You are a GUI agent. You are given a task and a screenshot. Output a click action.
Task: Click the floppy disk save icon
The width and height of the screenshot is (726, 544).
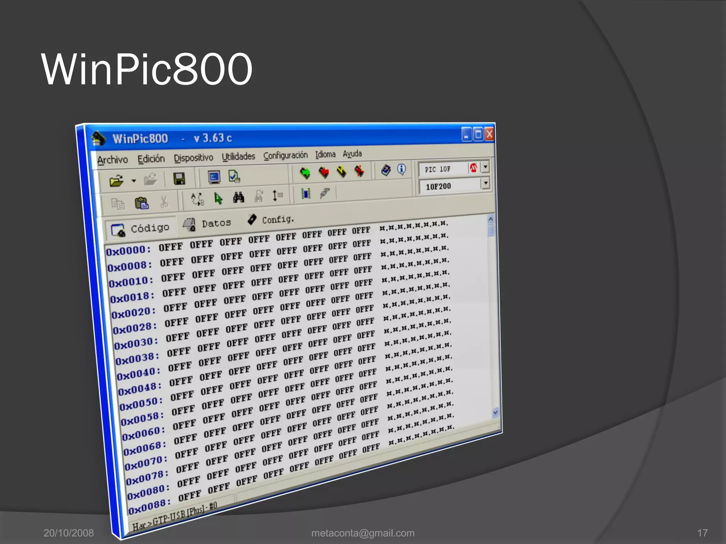point(179,178)
